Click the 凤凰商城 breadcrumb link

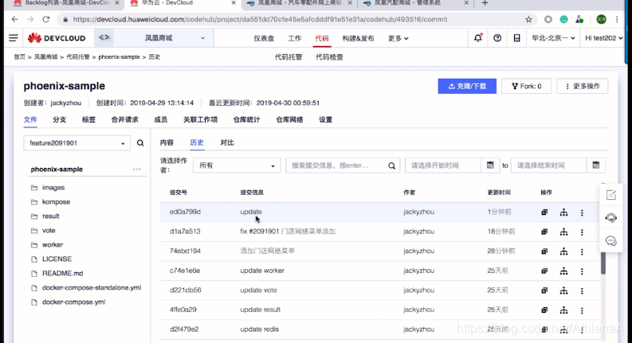(45, 57)
